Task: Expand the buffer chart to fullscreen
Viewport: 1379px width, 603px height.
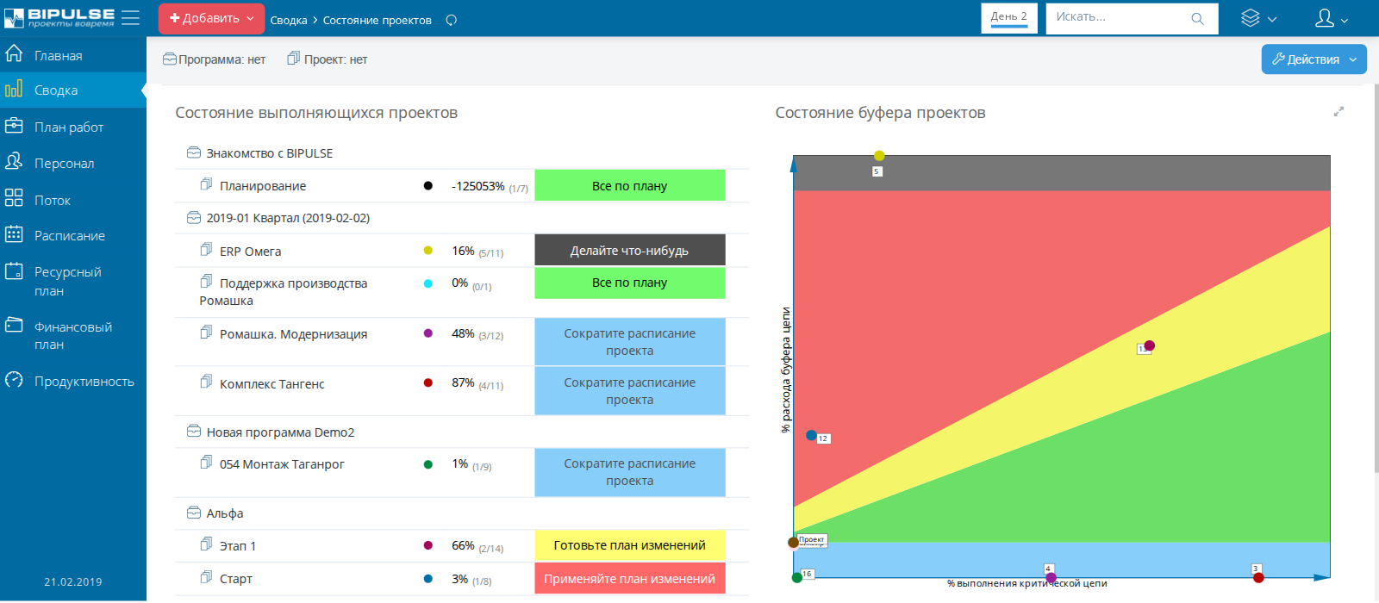Action: coord(1338,112)
